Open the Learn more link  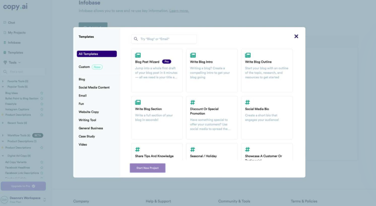click(179, 10)
